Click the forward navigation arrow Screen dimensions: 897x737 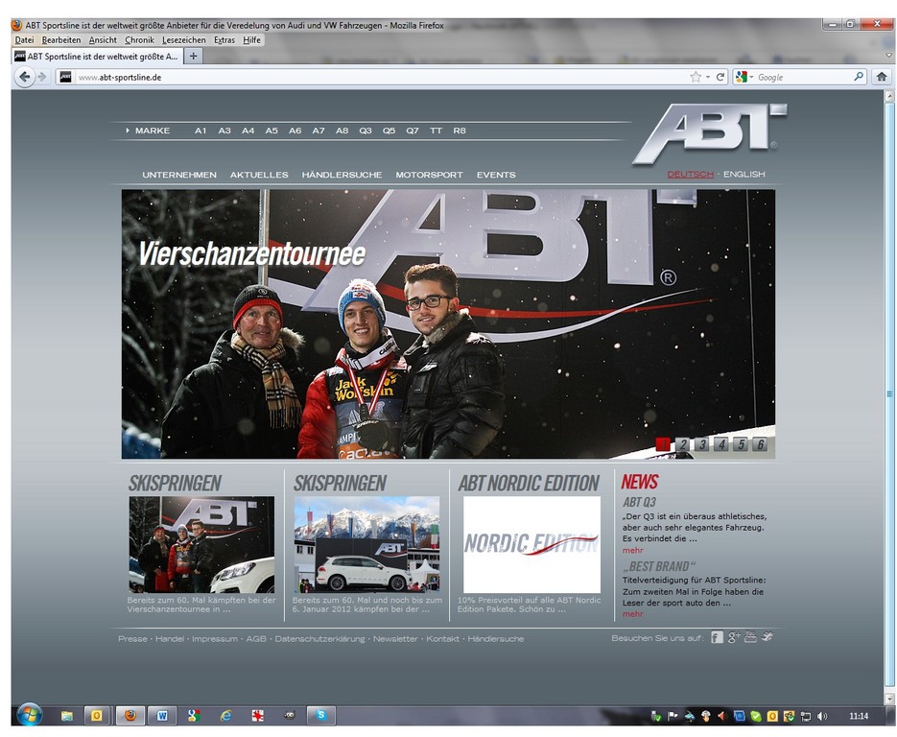coord(42,77)
